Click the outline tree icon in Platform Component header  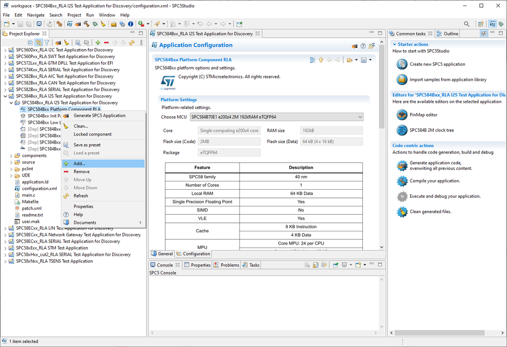[312, 60]
